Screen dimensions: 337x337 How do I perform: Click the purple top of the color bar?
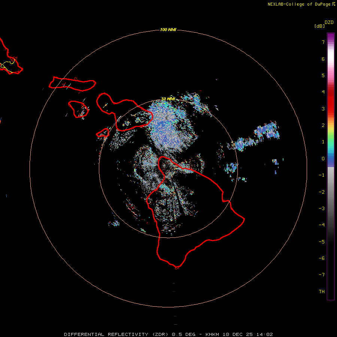[x=331, y=37]
